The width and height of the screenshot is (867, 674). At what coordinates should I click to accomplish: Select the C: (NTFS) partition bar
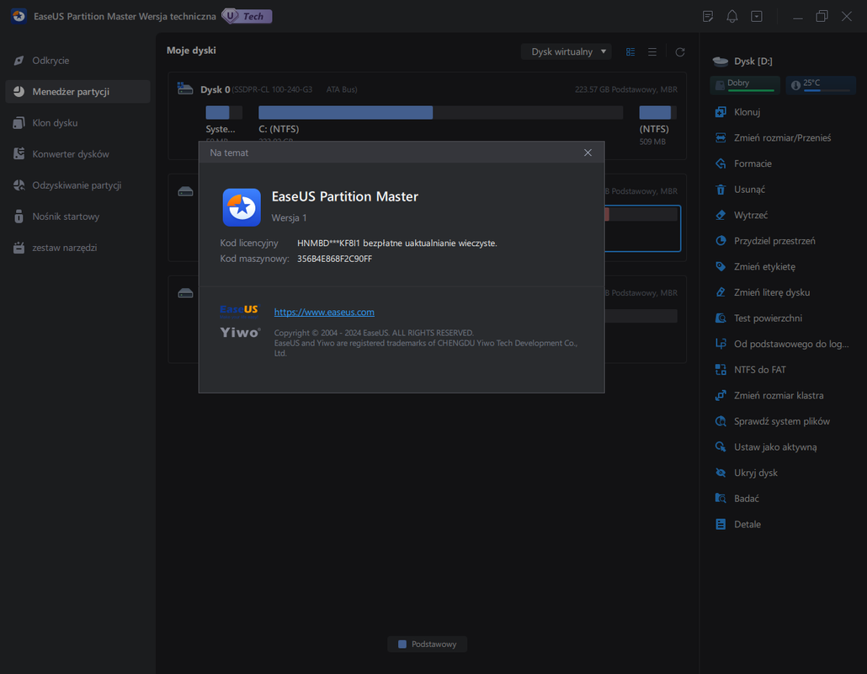[441, 112]
